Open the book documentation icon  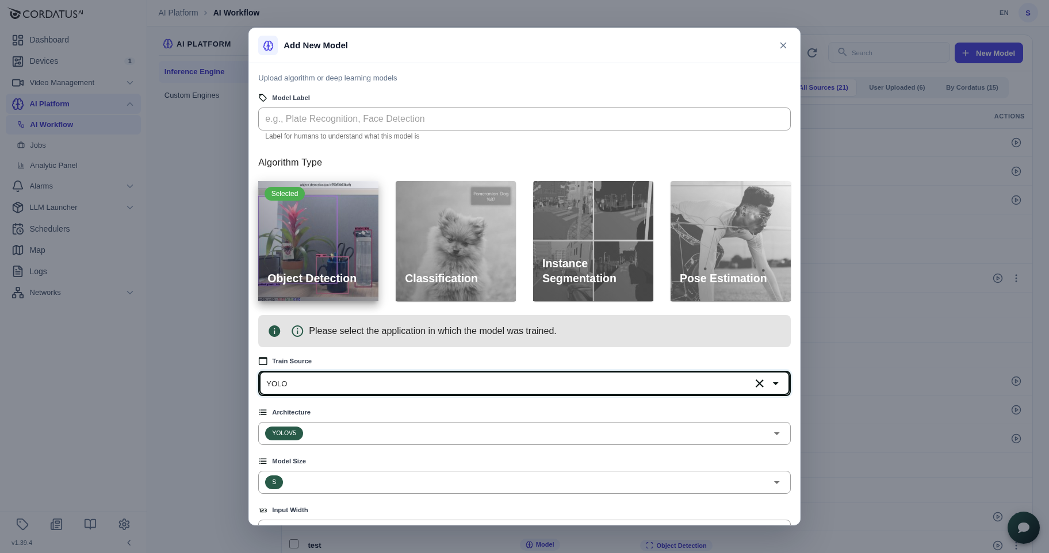tap(90, 524)
